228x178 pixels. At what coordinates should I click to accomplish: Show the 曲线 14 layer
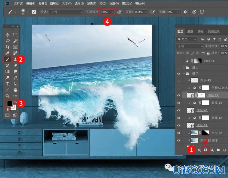pyautogui.click(x=179, y=61)
